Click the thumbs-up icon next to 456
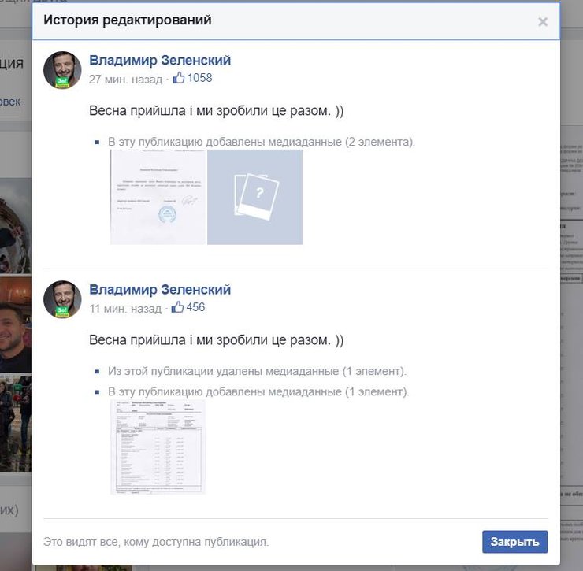 [x=178, y=307]
